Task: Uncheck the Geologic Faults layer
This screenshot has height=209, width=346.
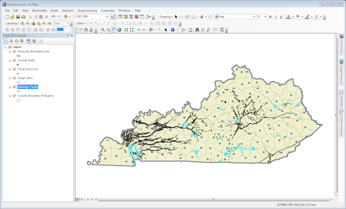Action: pos(14,87)
